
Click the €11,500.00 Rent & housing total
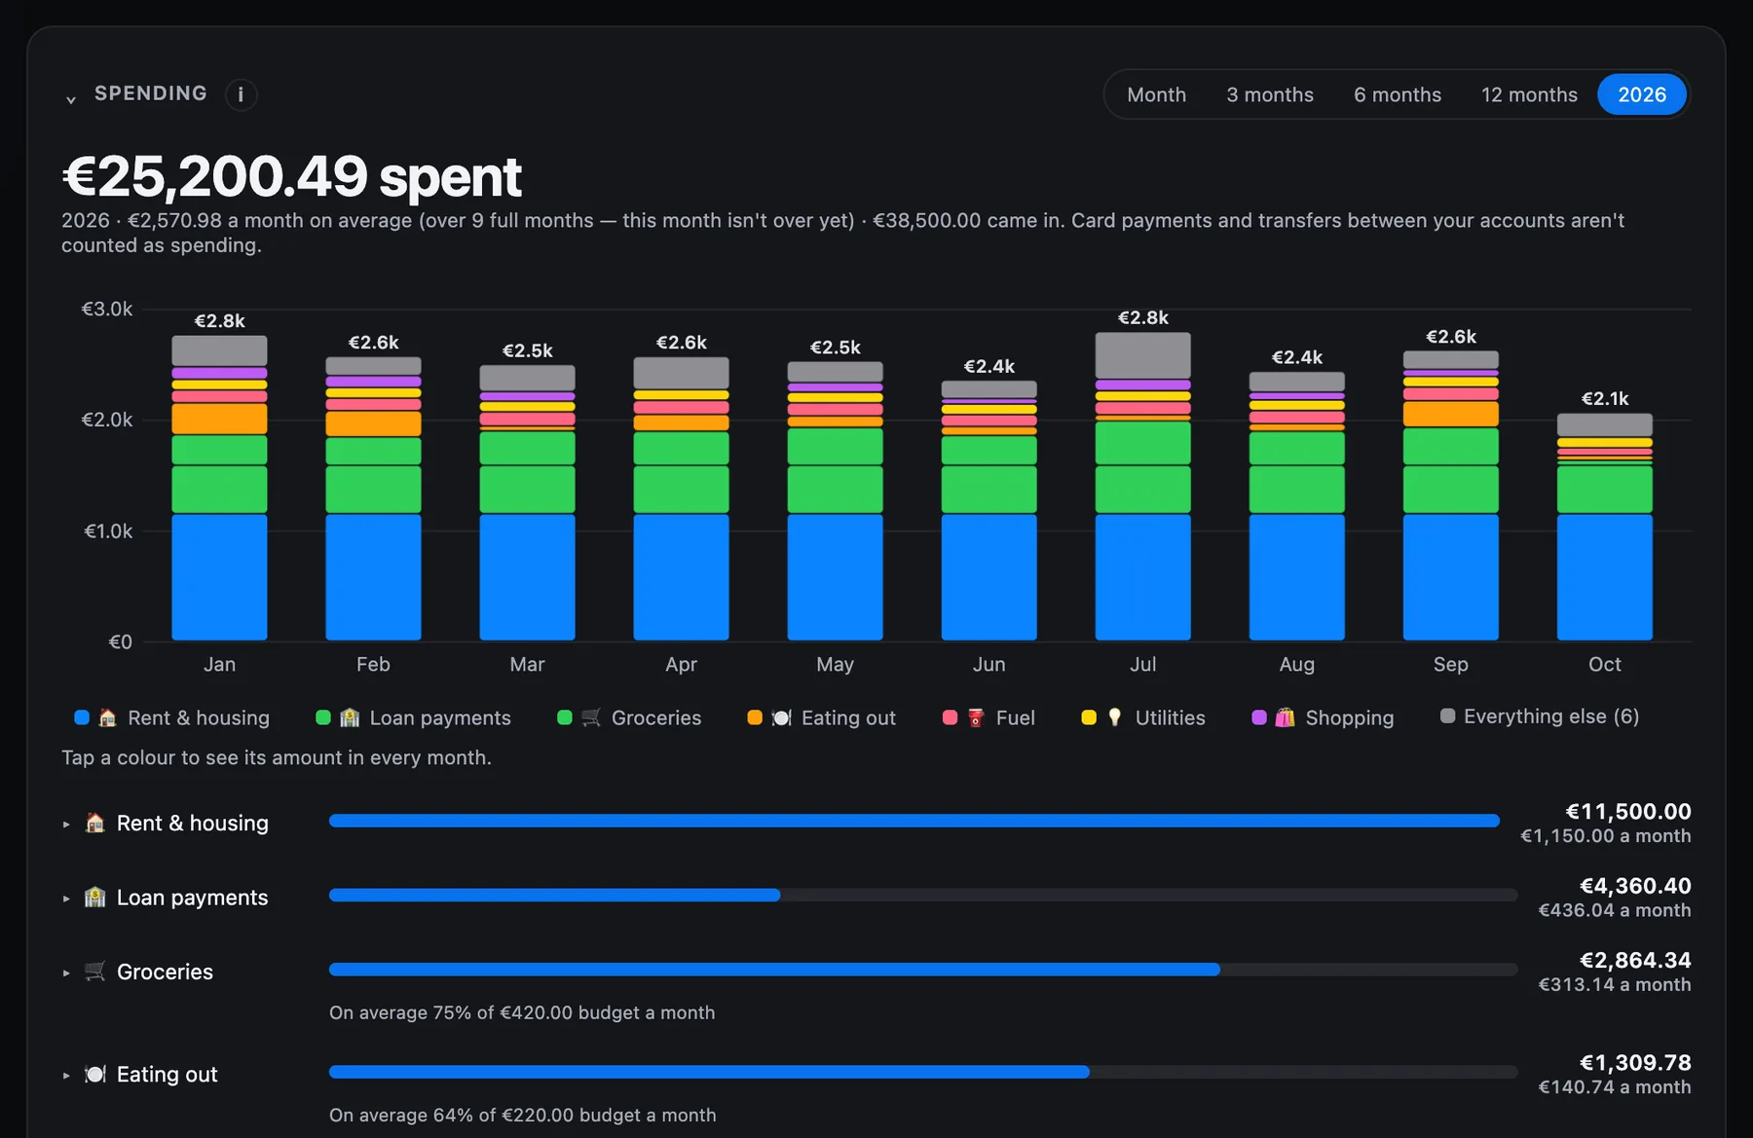pos(1627,811)
